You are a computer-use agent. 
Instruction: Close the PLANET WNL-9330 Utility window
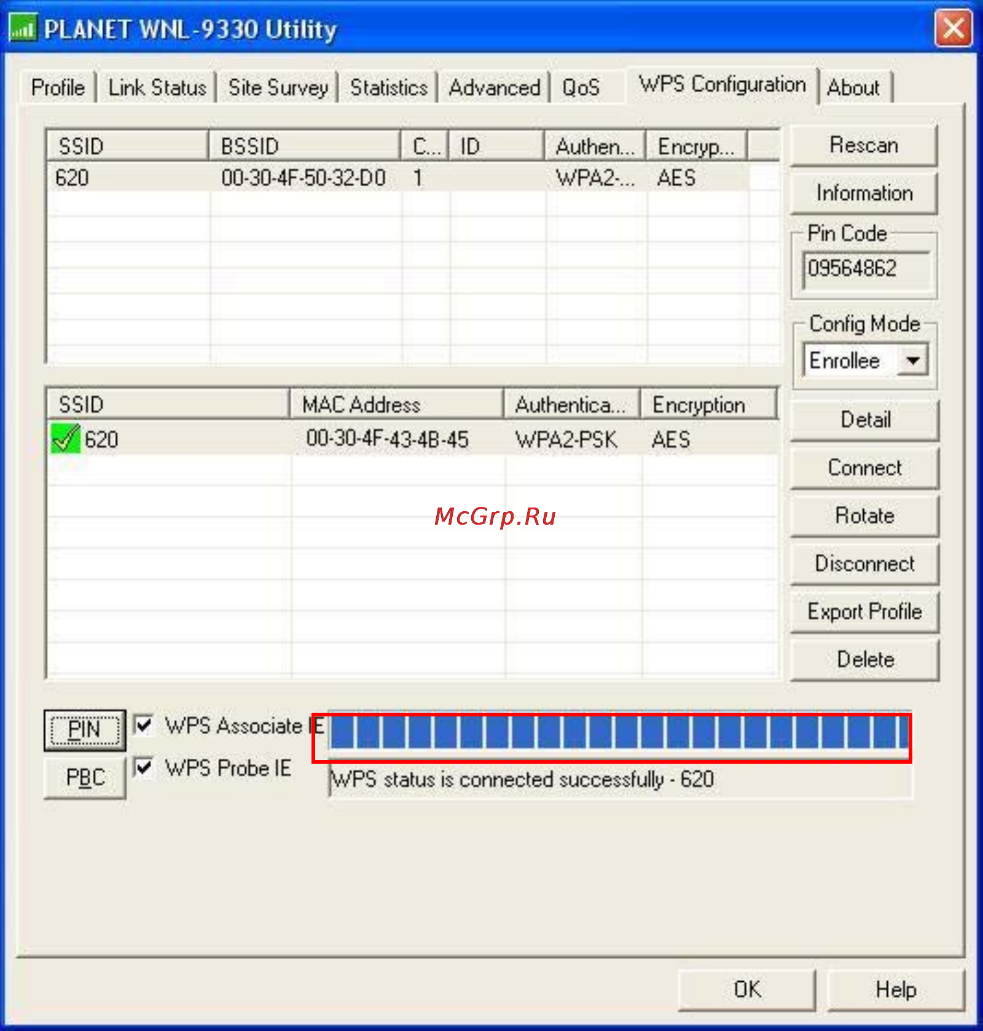click(952, 28)
